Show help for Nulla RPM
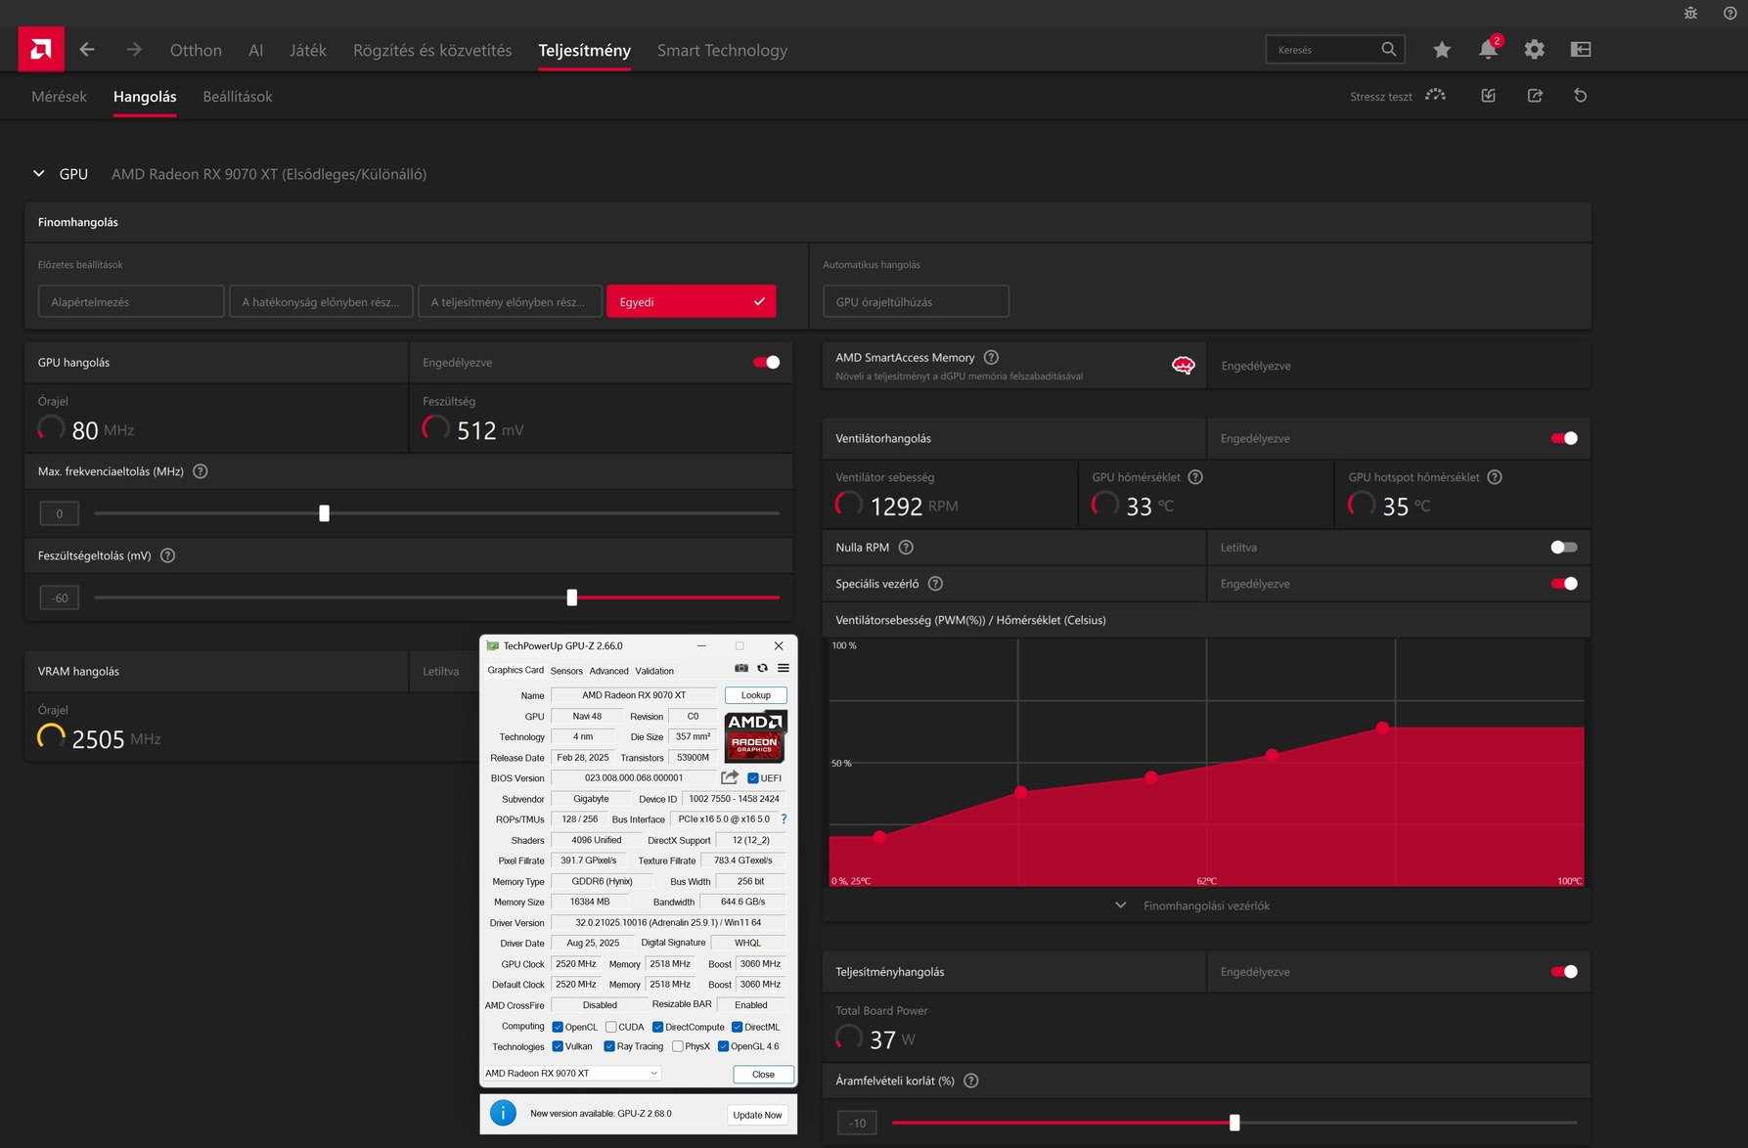Image resolution: width=1748 pixels, height=1148 pixels. pos(906,548)
